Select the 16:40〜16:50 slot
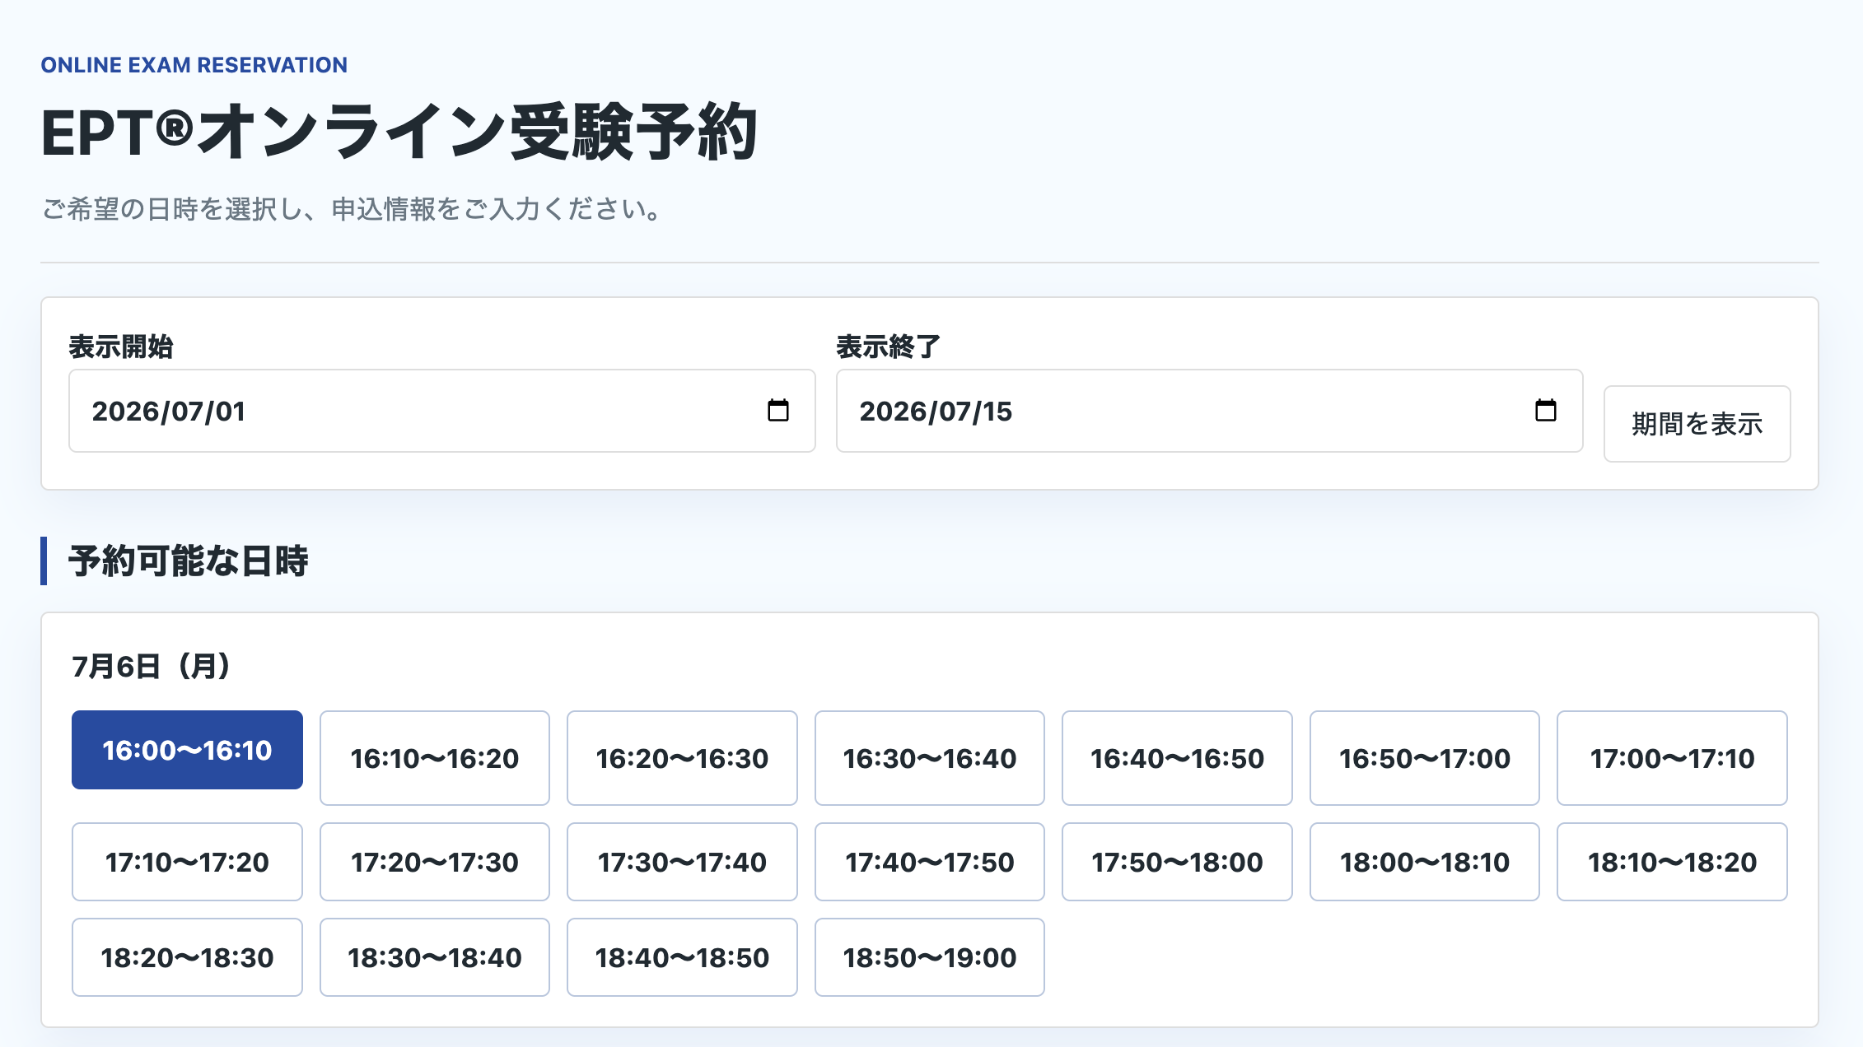This screenshot has width=1863, height=1047. point(1177,758)
